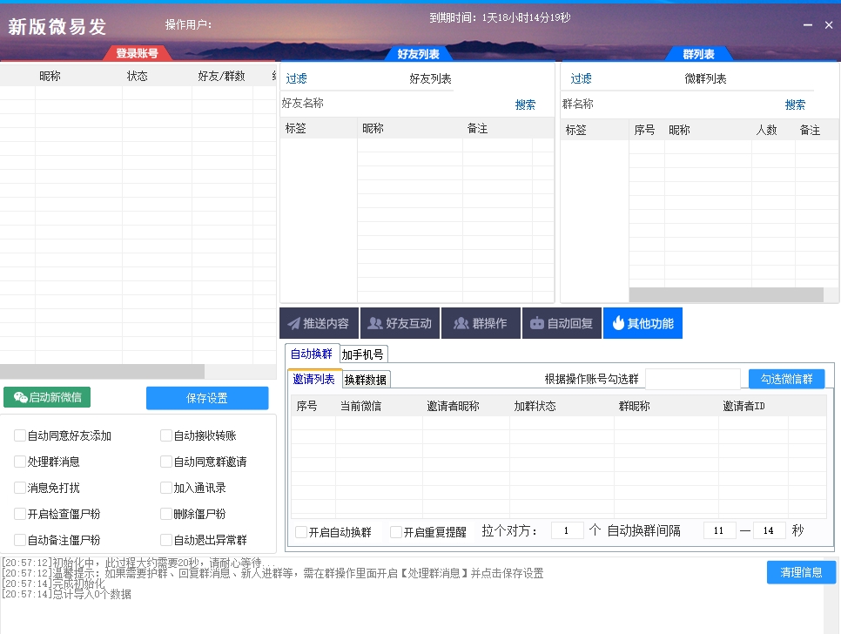Screen dimensions: 841x634
Task: Click the 勾选微信群 button
Action: click(787, 379)
